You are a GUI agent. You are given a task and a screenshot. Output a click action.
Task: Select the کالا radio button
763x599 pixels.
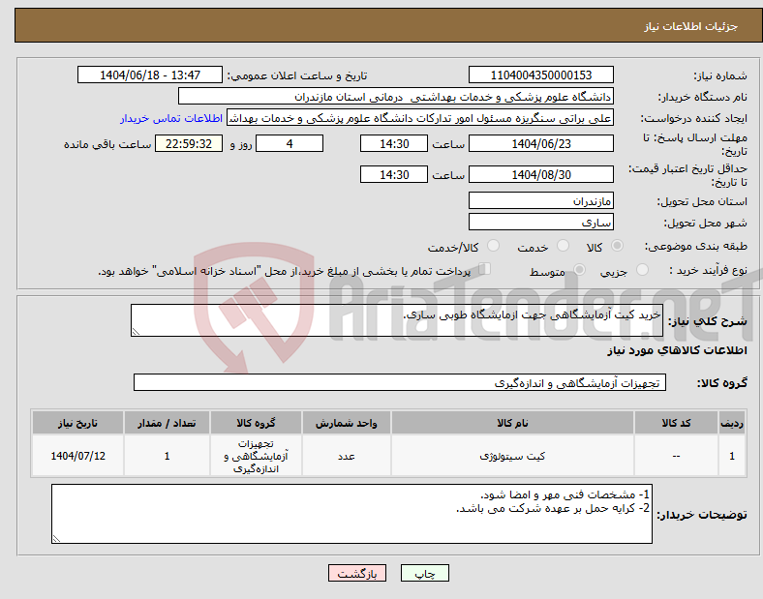point(617,246)
